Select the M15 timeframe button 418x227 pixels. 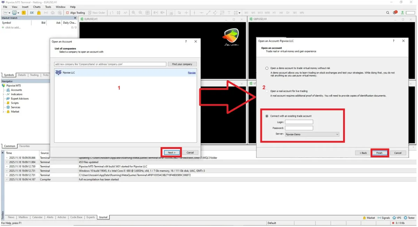pos(260,13)
